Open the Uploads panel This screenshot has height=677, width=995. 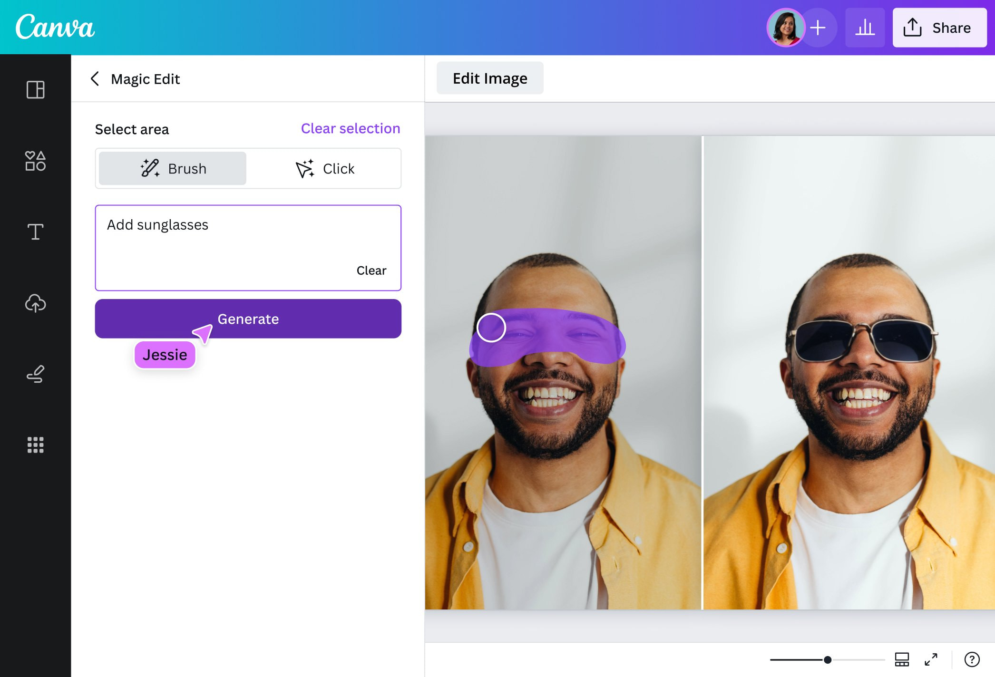(36, 303)
